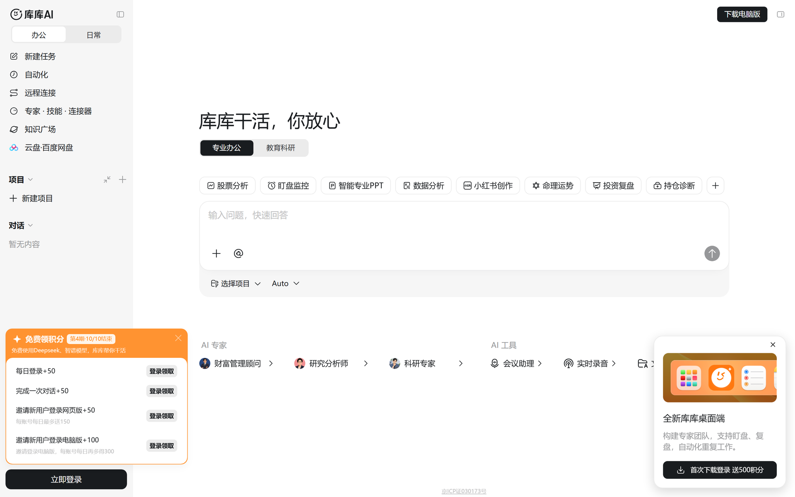This screenshot has width=795, height=497.
Task: Open the 选择项目 dropdown
Action: (x=236, y=284)
